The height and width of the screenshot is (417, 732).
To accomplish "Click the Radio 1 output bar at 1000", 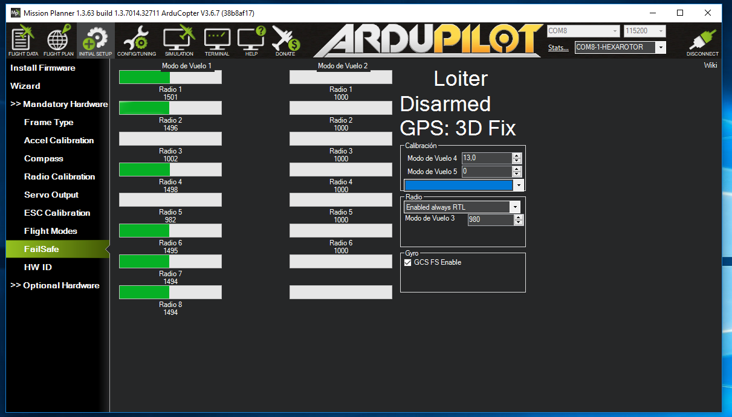I will pos(341,77).
